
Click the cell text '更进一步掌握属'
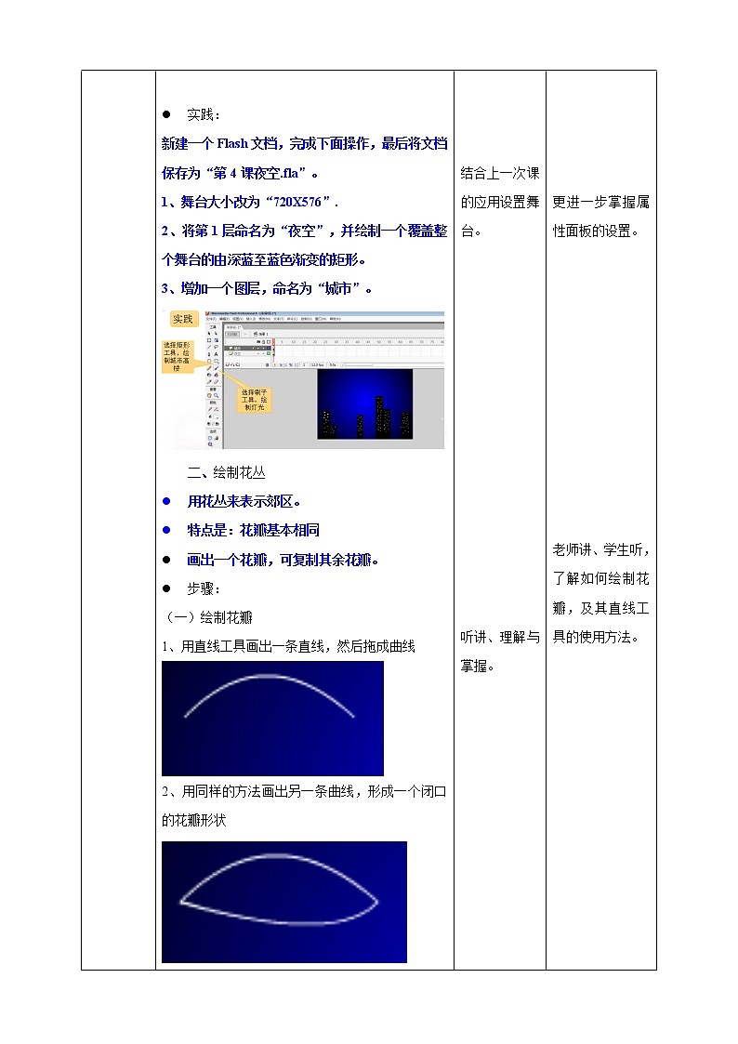click(x=601, y=202)
